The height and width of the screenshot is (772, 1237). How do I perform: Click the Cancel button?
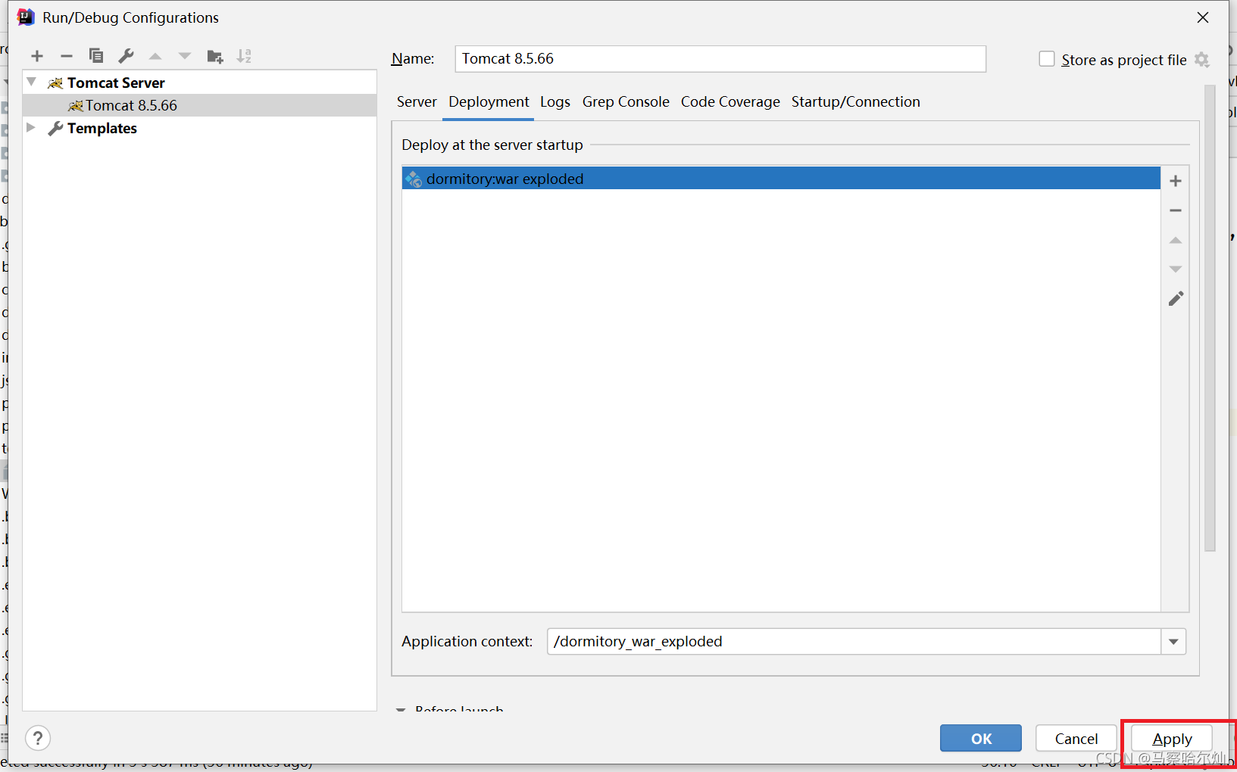[x=1076, y=738]
